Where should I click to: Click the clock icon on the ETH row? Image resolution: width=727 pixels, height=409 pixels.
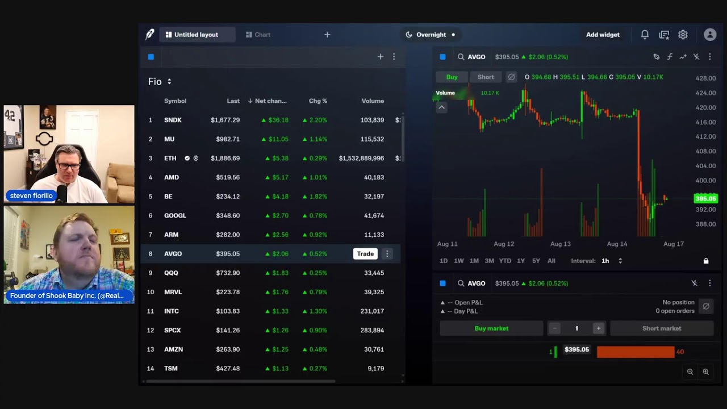point(195,158)
